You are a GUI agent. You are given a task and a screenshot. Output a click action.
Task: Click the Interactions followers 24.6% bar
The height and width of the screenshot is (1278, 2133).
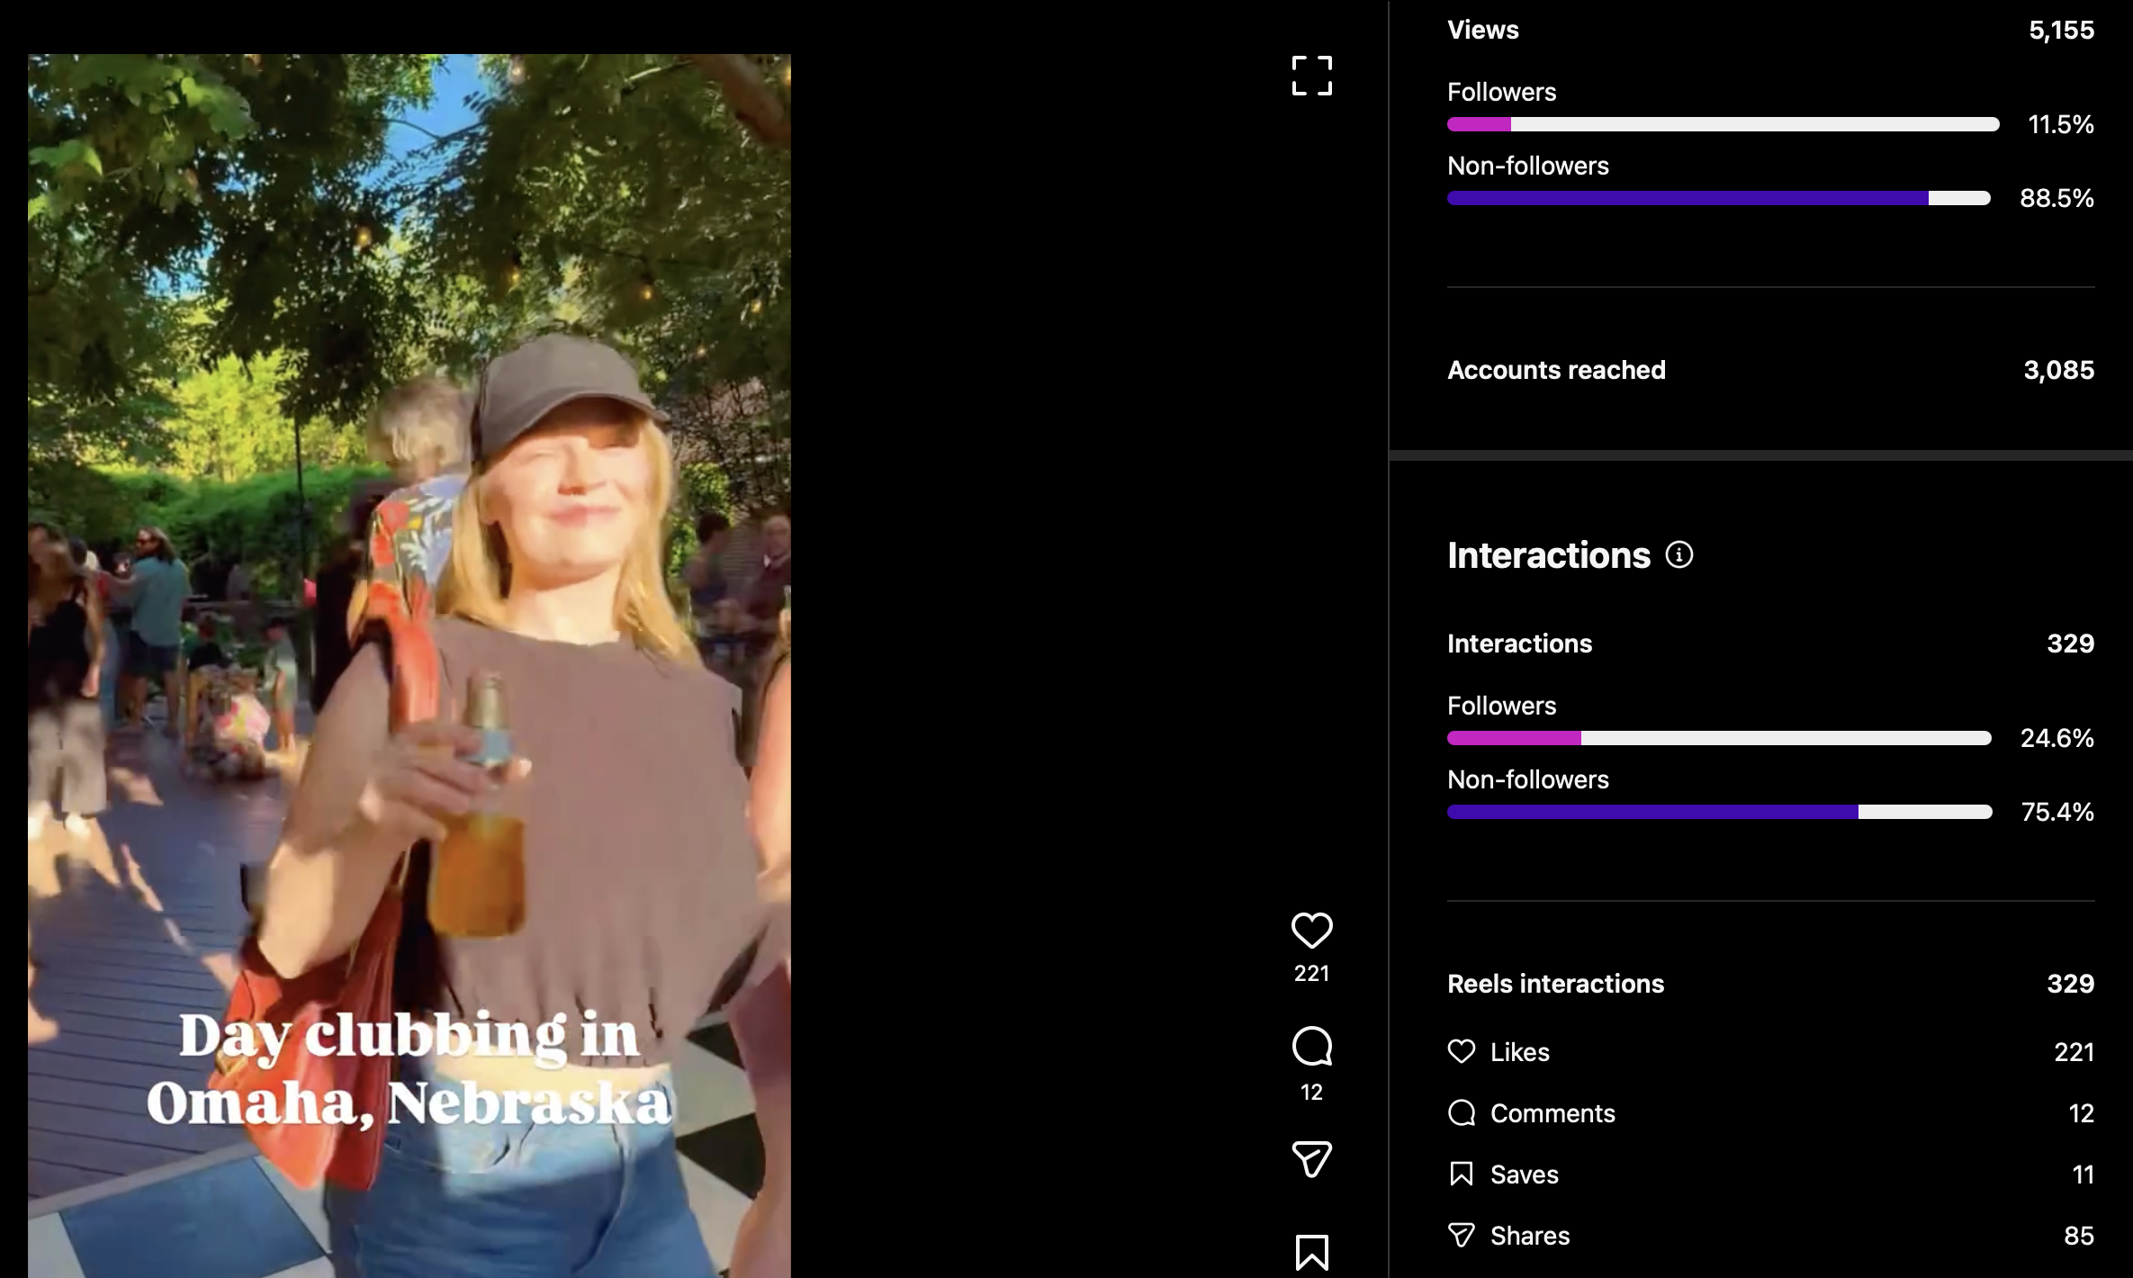[x=1718, y=738]
